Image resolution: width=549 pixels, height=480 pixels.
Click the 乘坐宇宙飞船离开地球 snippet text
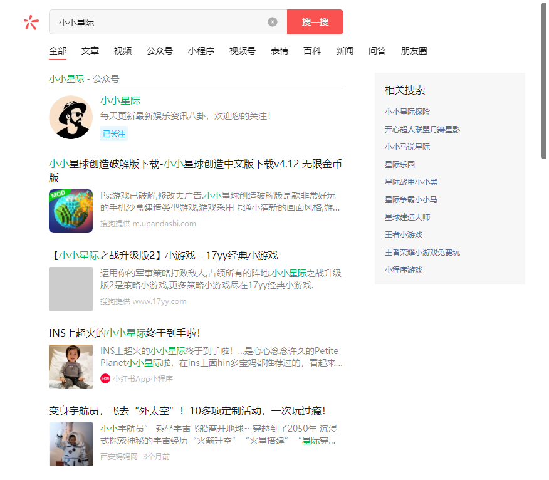click(x=219, y=435)
